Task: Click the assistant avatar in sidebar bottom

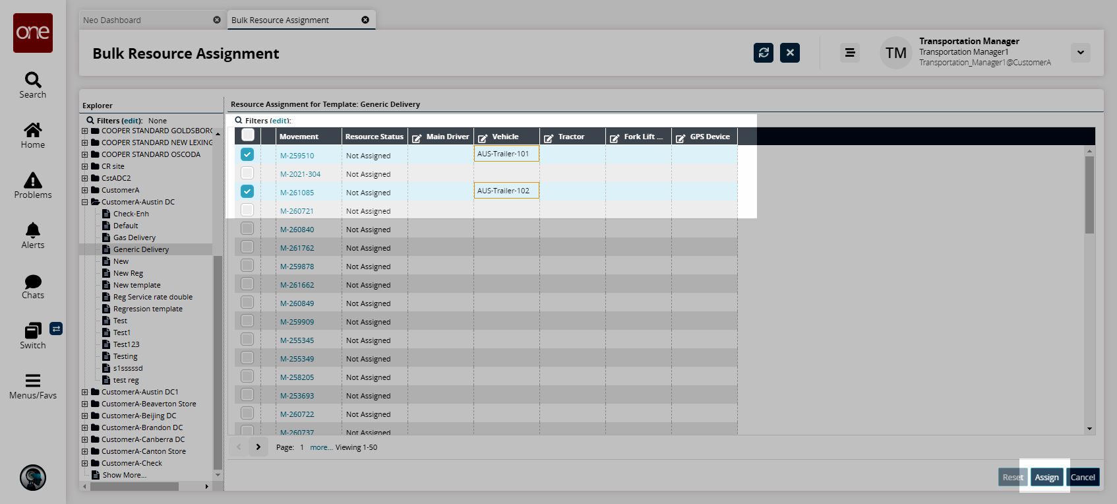Action: tap(33, 478)
